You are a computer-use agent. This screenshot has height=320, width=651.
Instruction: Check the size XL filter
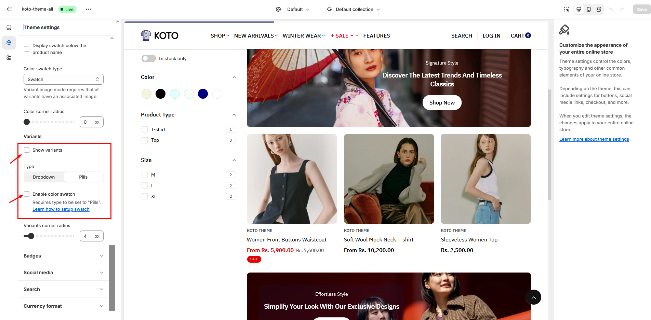point(145,196)
